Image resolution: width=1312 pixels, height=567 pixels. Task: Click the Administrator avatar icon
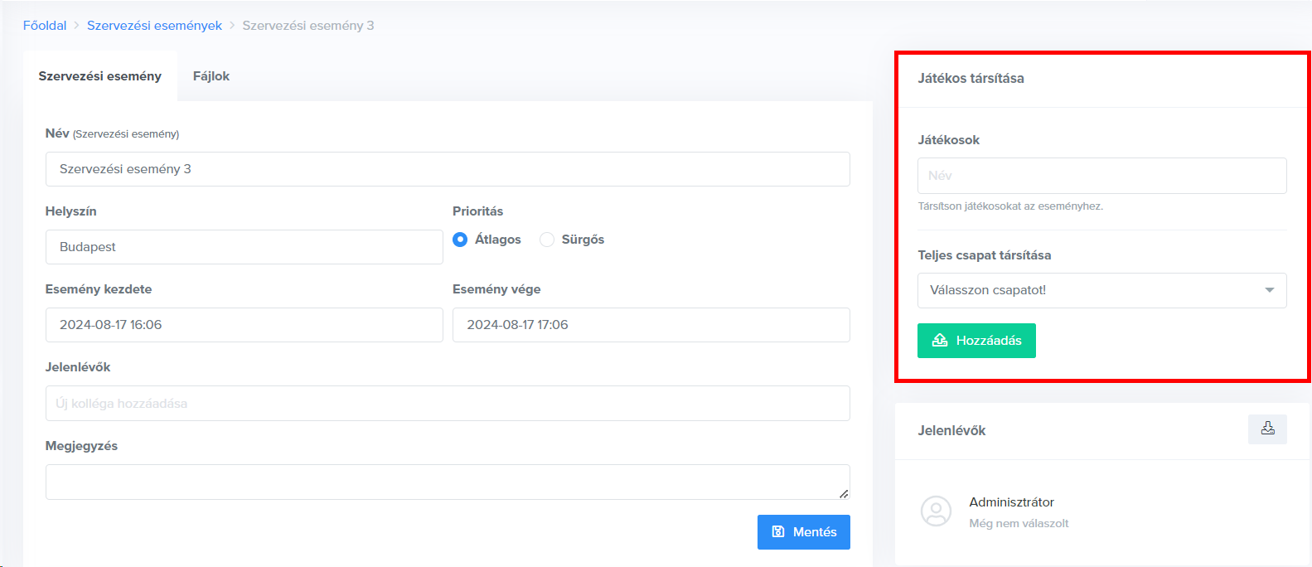pyautogui.click(x=936, y=511)
